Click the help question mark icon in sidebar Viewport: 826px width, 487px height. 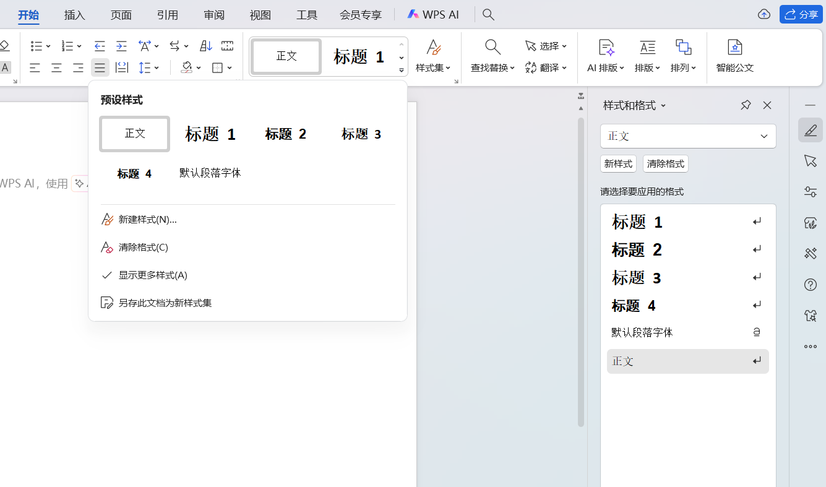point(810,285)
